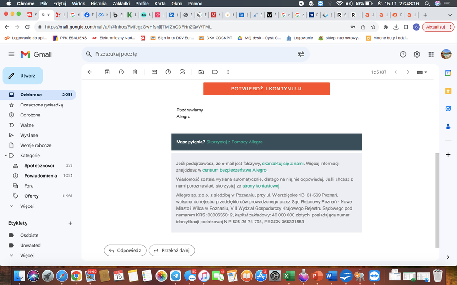Open Chrome Zakładki menu
Image resolution: width=457 pixels, height=285 pixels.
click(121, 4)
